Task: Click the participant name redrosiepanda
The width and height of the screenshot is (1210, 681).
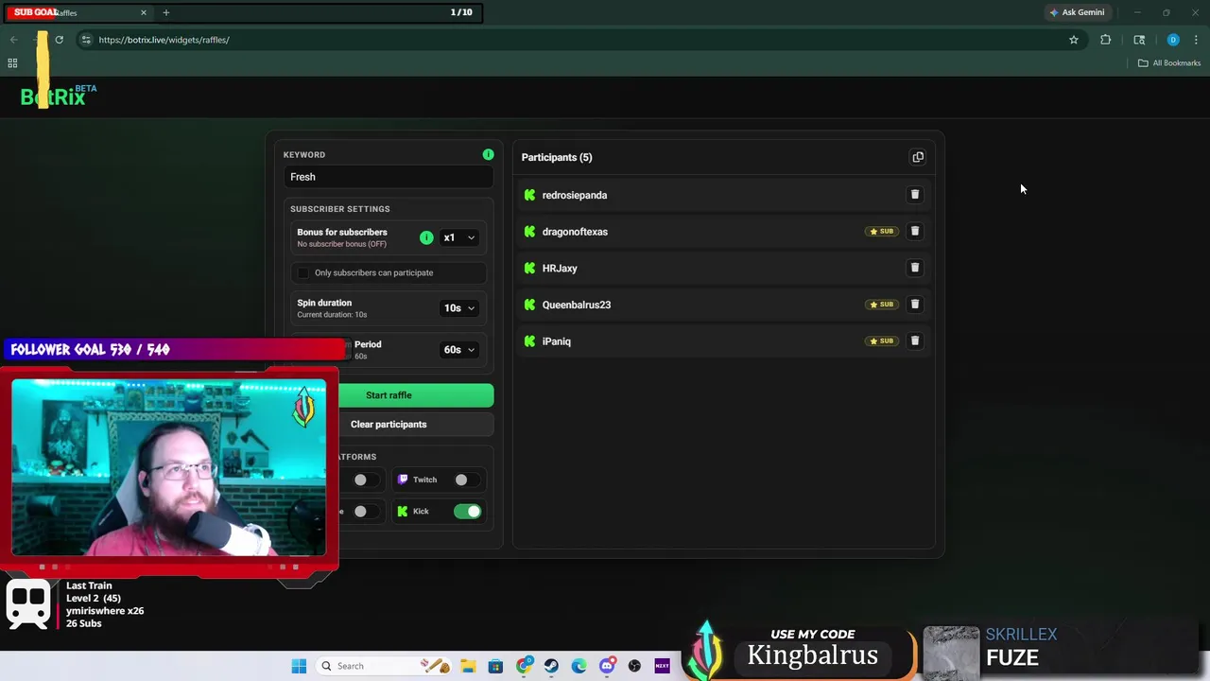Action: (x=575, y=195)
